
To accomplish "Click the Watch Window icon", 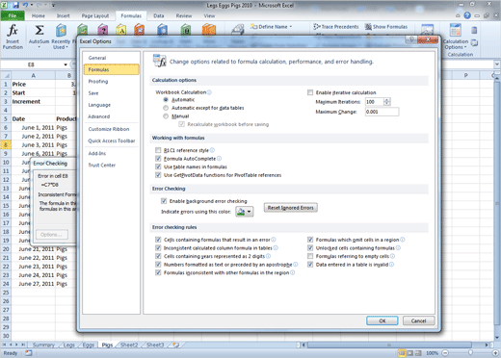I will (427, 30).
